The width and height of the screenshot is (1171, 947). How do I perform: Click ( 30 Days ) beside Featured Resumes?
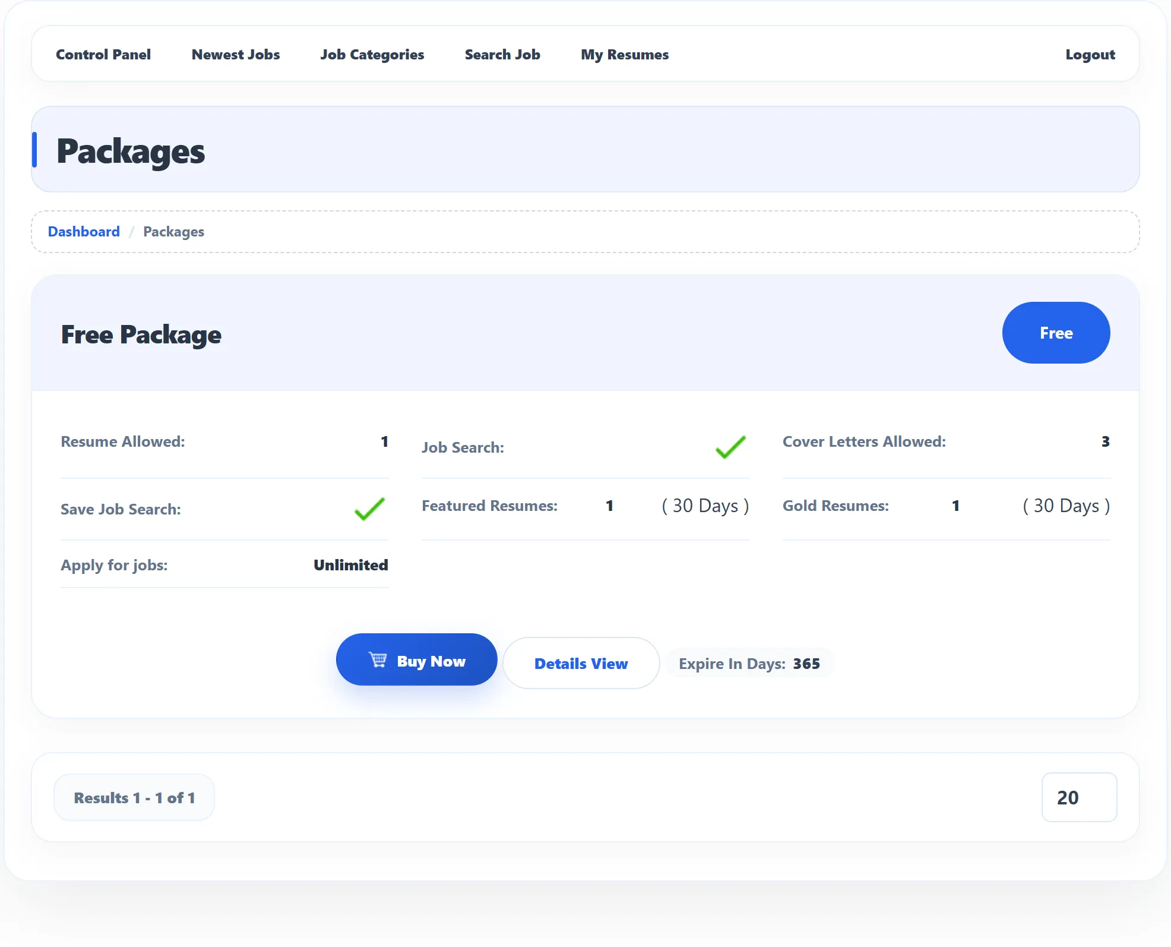click(705, 506)
